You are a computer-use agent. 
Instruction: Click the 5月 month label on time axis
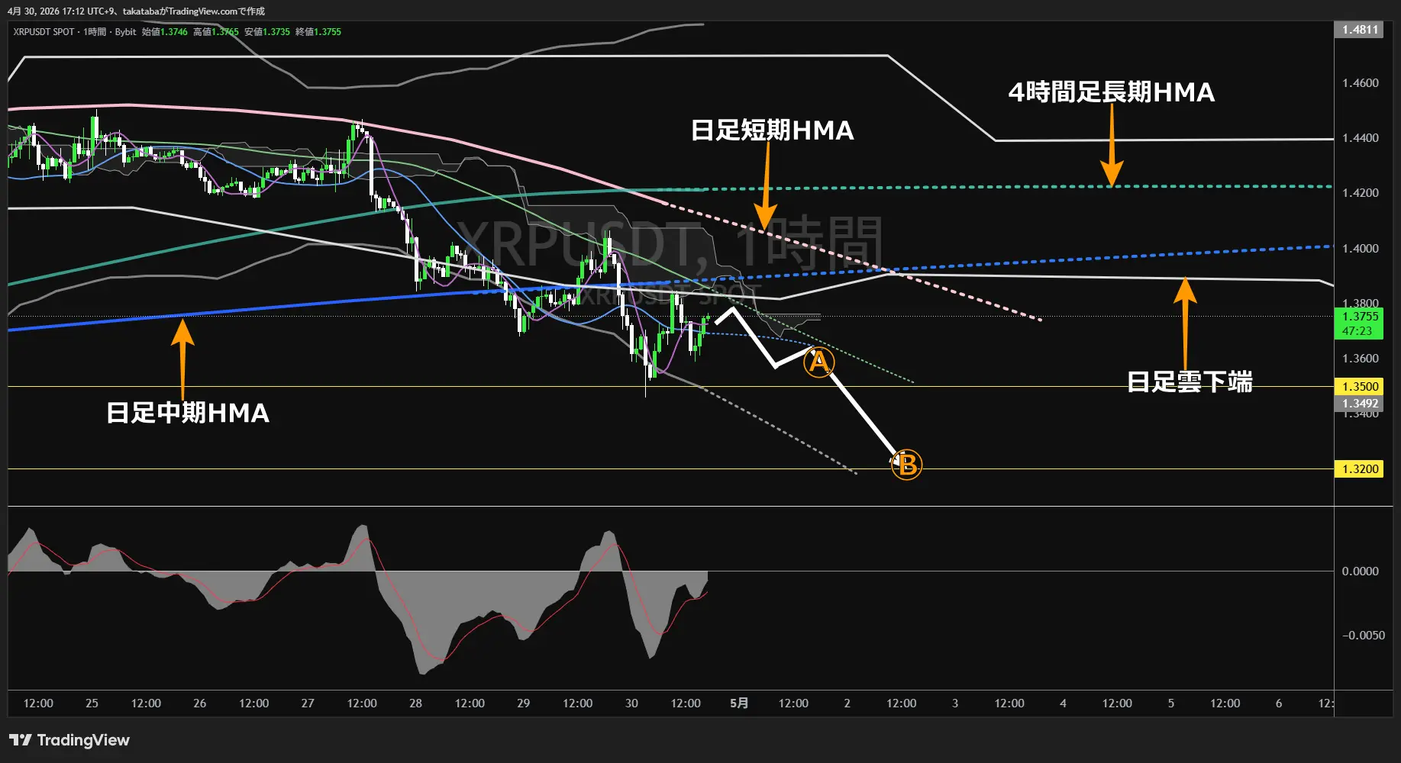tap(739, 703)
